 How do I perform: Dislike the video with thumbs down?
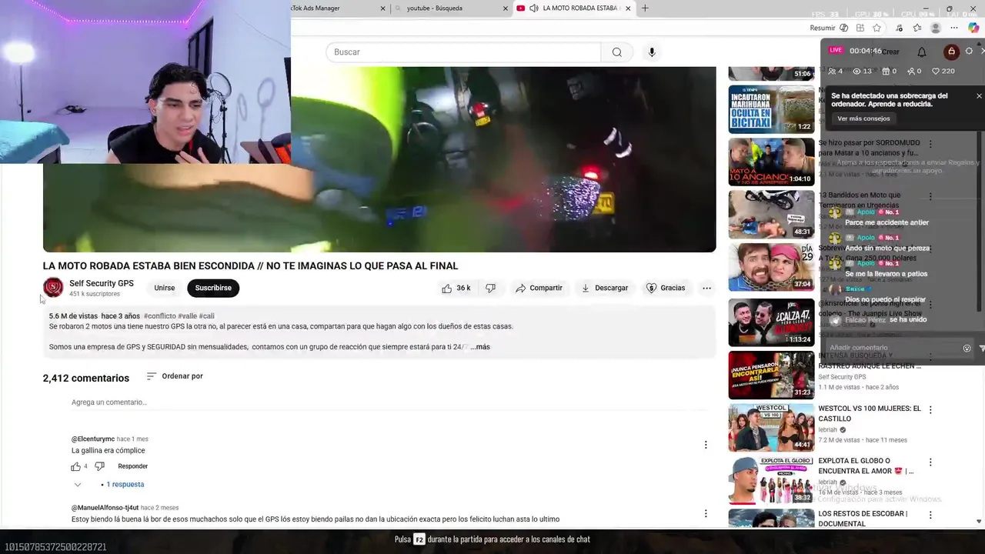(490, 288)
